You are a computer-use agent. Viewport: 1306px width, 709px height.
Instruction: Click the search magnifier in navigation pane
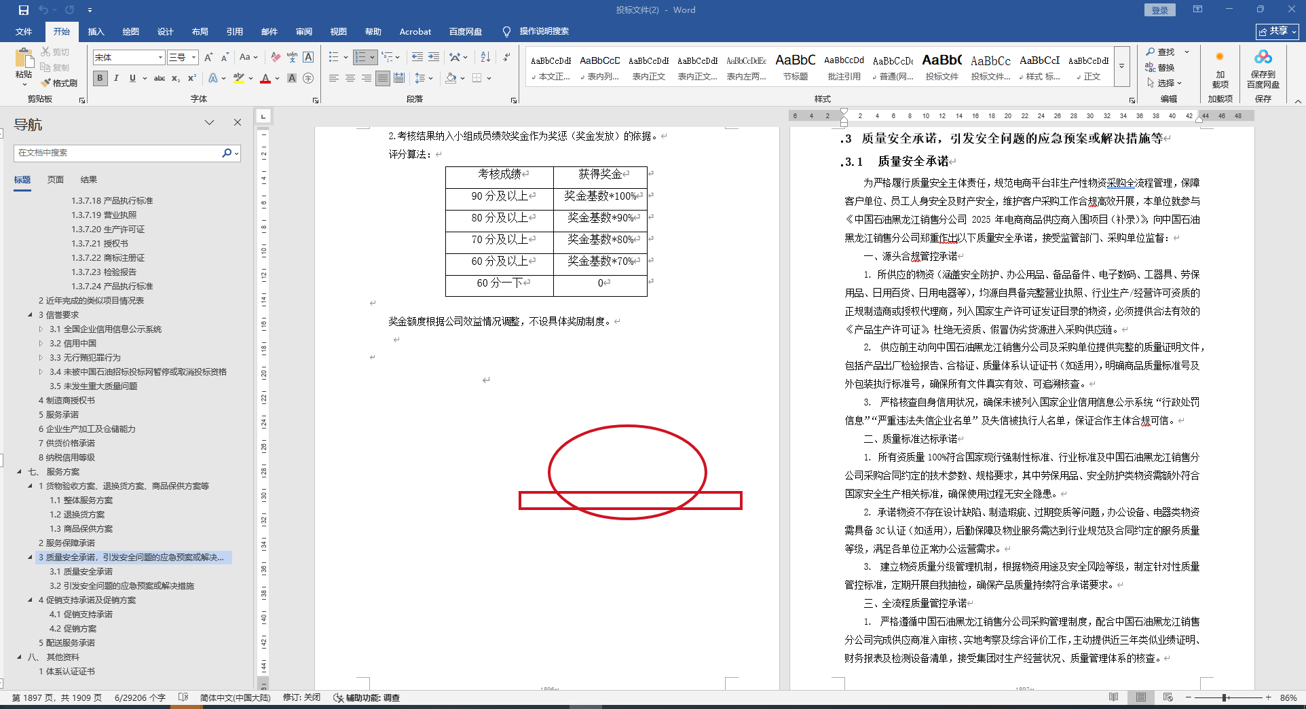[x=227, y=153]
